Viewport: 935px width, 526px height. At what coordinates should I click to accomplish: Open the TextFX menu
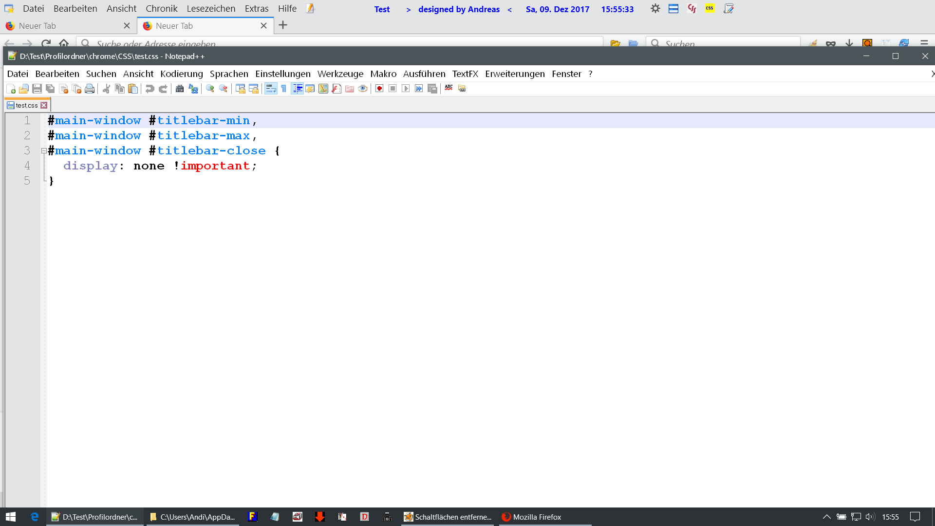[x=465, y=74]
